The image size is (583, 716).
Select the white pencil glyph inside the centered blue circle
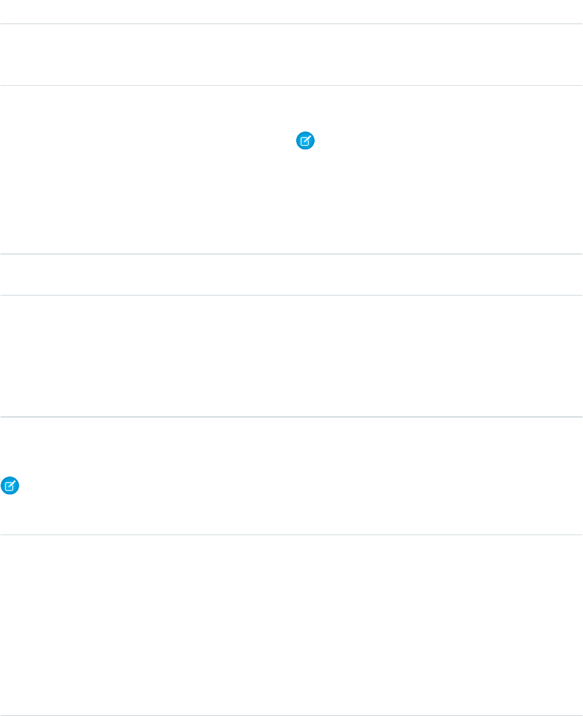[x=305, y=141]
